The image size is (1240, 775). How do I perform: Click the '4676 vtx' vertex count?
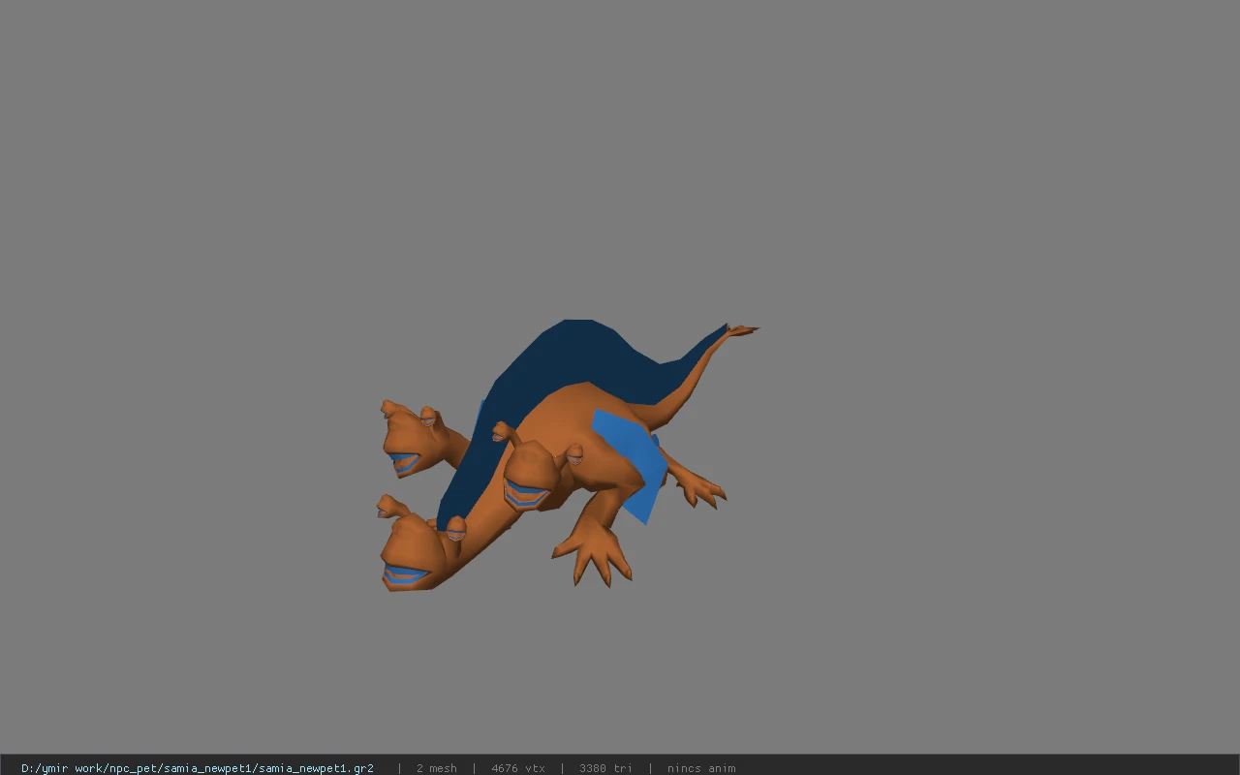518,768
